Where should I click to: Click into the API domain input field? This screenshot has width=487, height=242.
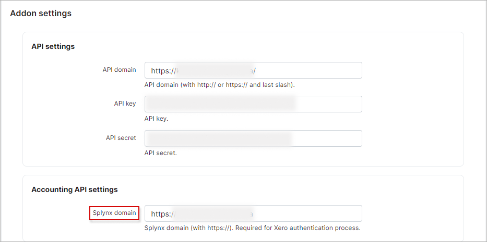[x=308, y=70]
